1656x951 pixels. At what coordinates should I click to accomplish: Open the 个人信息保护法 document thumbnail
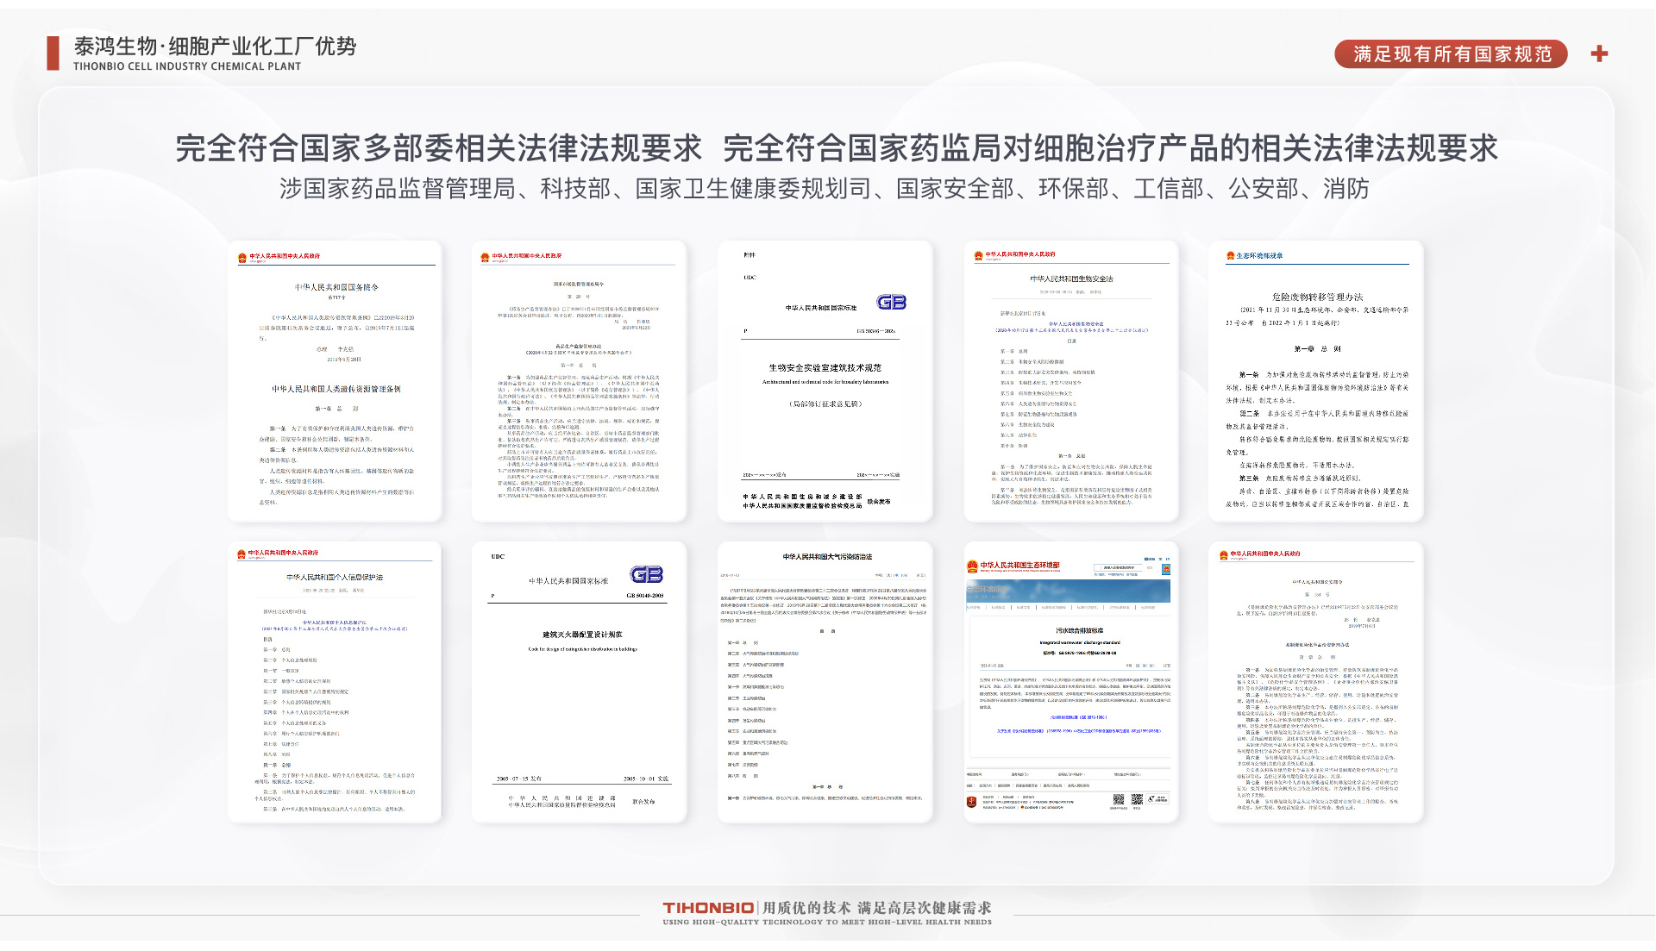[x=335, y=681]
